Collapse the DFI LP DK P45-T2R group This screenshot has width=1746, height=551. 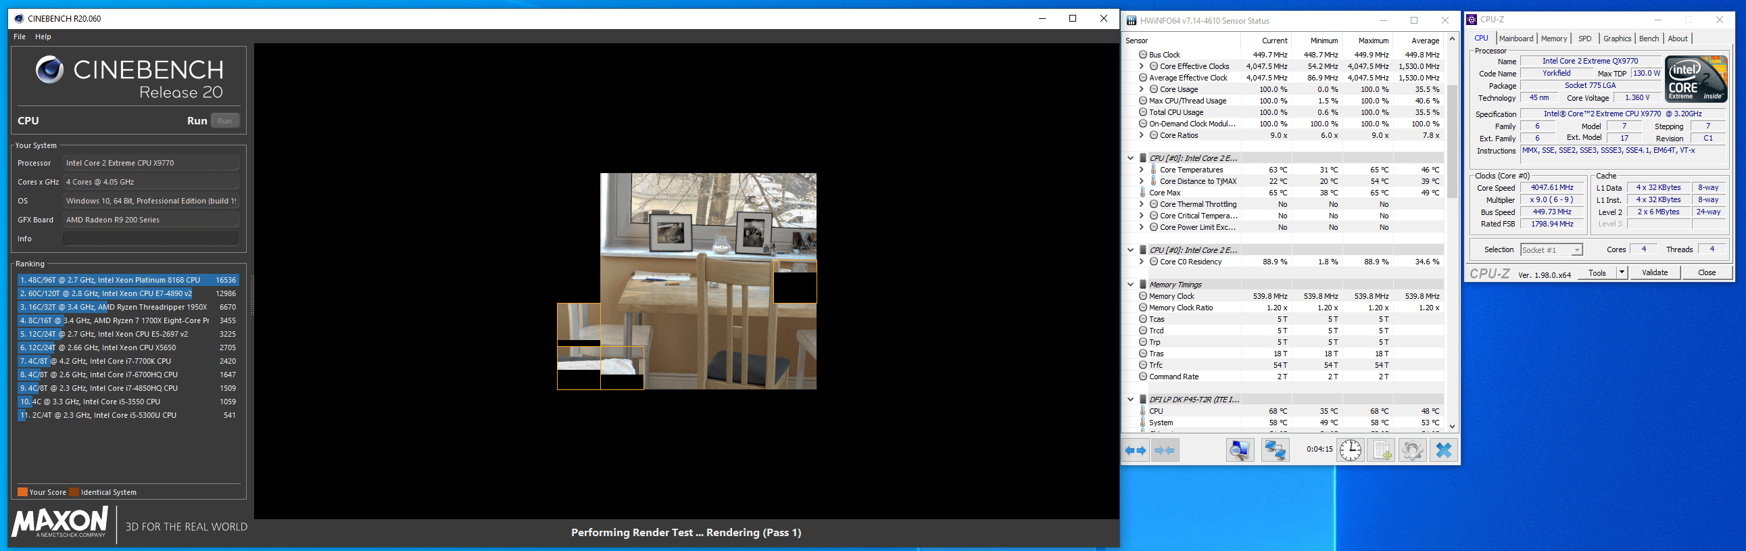click(x=1131, y=399)
